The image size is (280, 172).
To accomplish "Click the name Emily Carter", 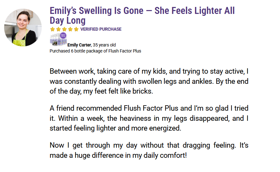I will tap(79, 45).
